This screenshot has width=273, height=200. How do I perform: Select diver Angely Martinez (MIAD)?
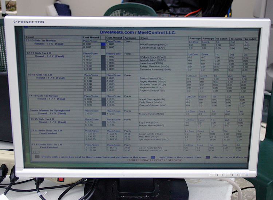pyautogui.click(x=153, y=81)
